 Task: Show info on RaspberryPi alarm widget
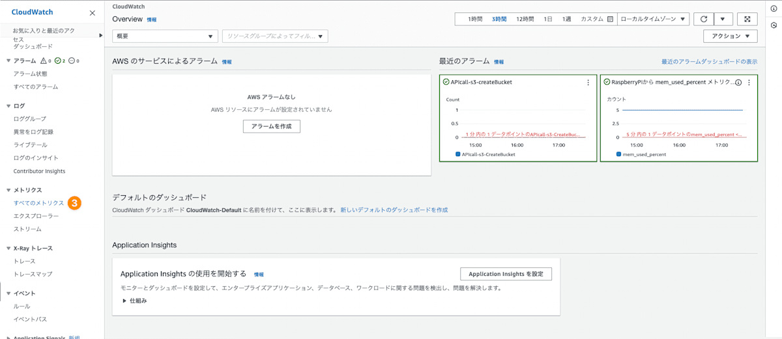click(738, 83)
